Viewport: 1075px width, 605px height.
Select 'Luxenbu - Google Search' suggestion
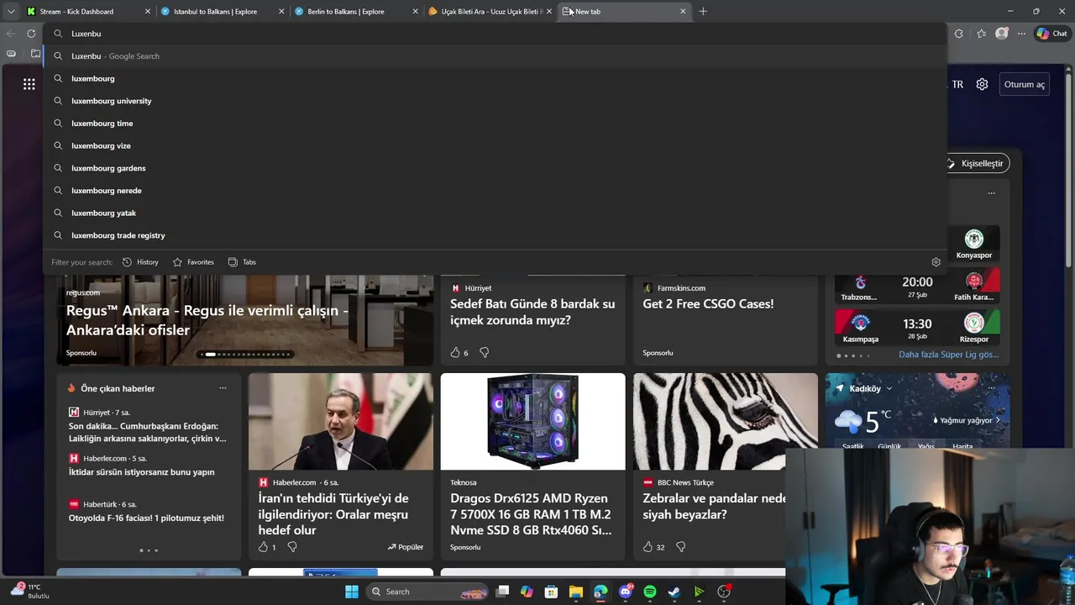pyautogui.click(x=495, y=56)
